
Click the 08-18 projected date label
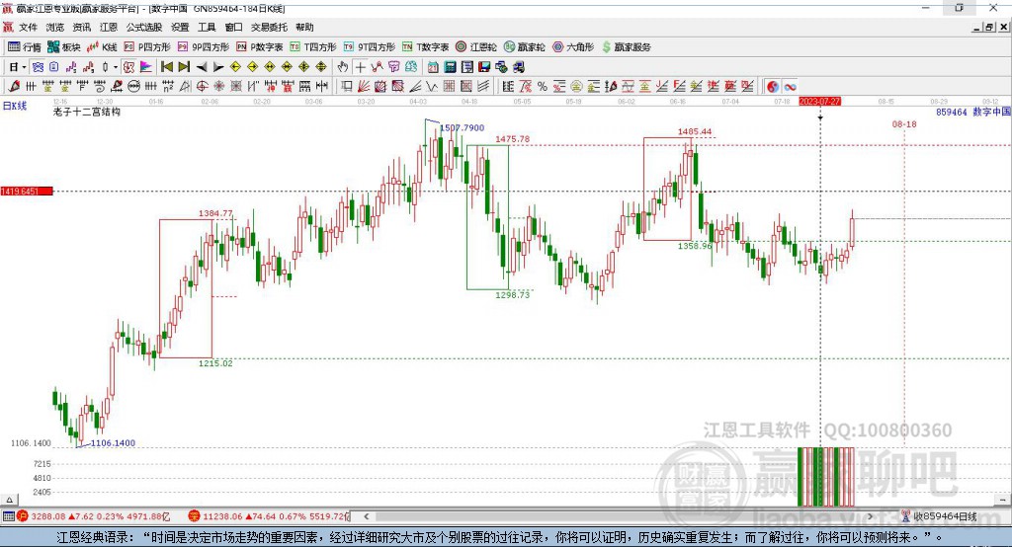click(904, 123)
